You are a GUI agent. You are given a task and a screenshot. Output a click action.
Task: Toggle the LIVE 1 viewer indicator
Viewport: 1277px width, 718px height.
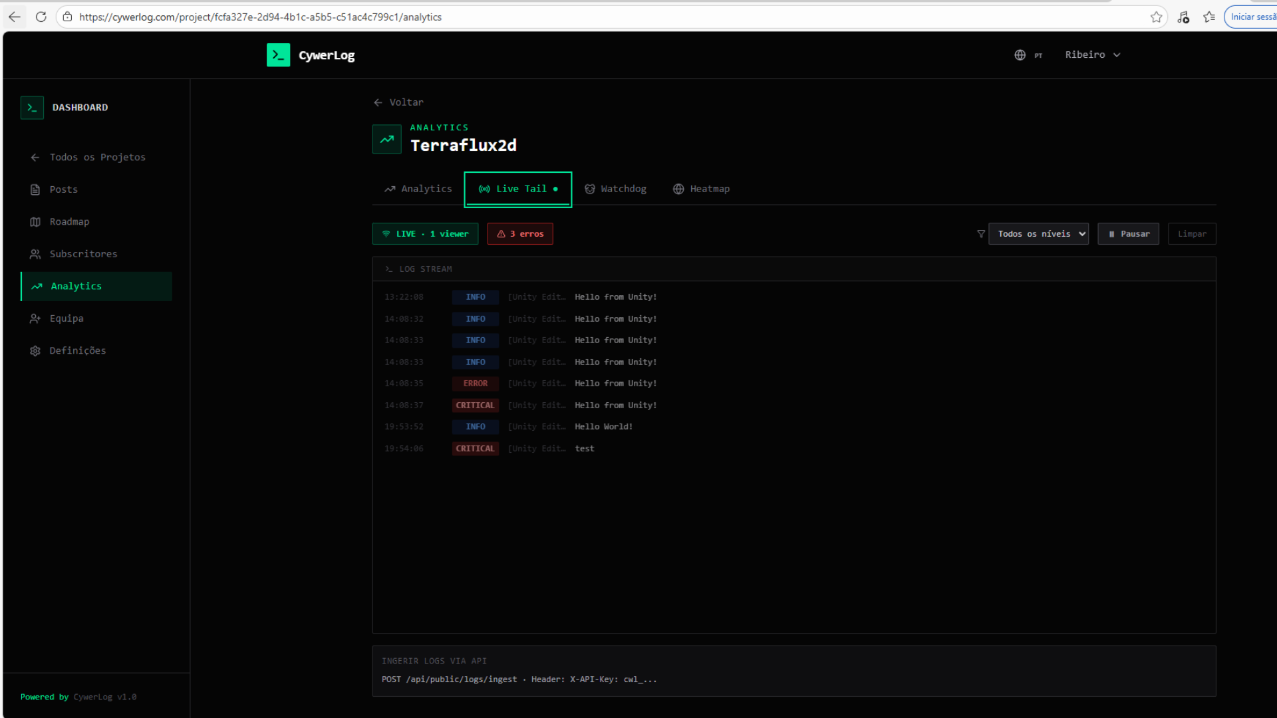click(425, 234)
